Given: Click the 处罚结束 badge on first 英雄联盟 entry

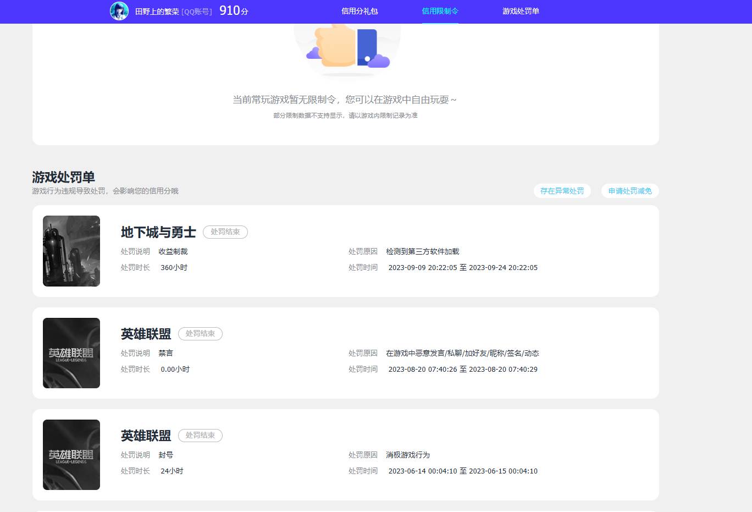Looking at the screenshot, I should tap(200, 334).
